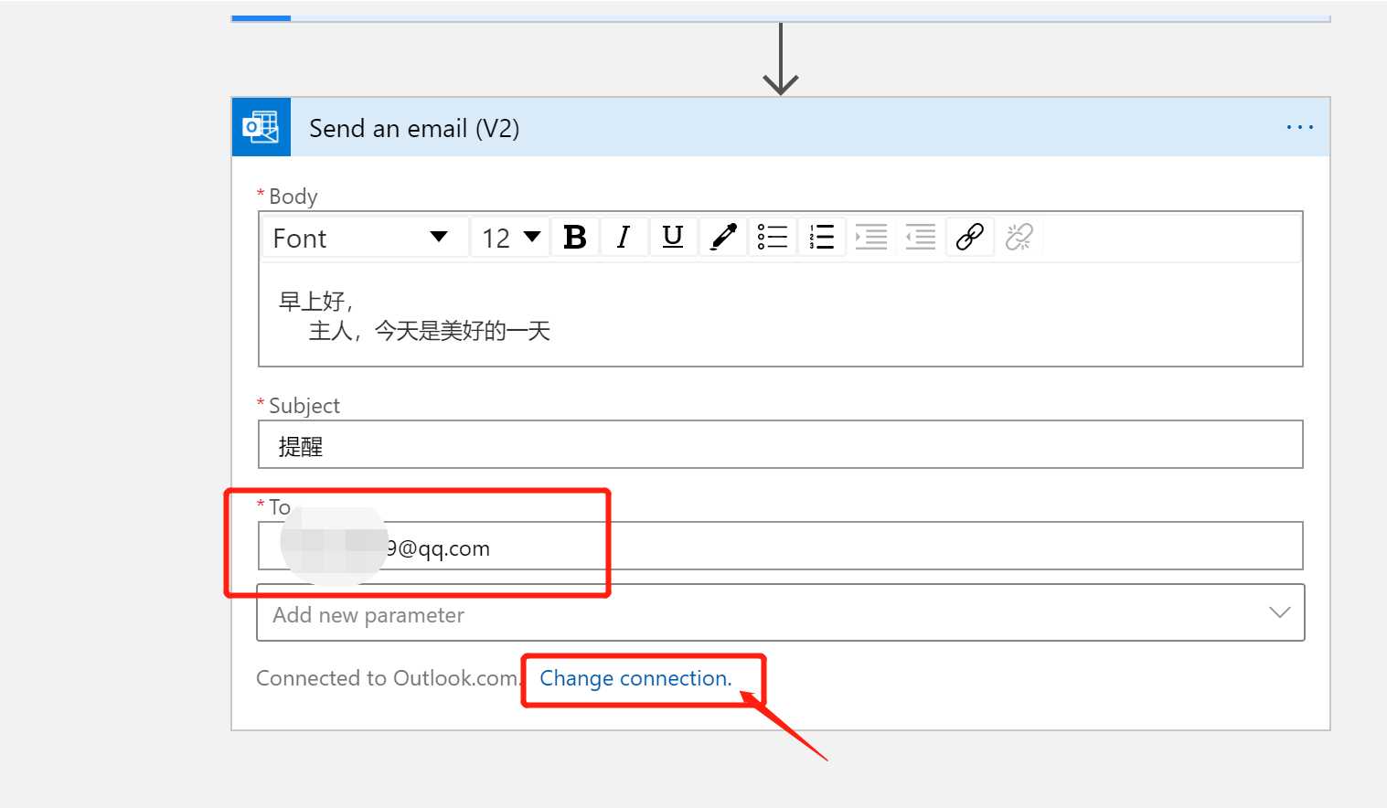The height and width of the screenshot is (808, 1387).
Task: Expand the Add new parameter dropdown
Action: [781, 613]
